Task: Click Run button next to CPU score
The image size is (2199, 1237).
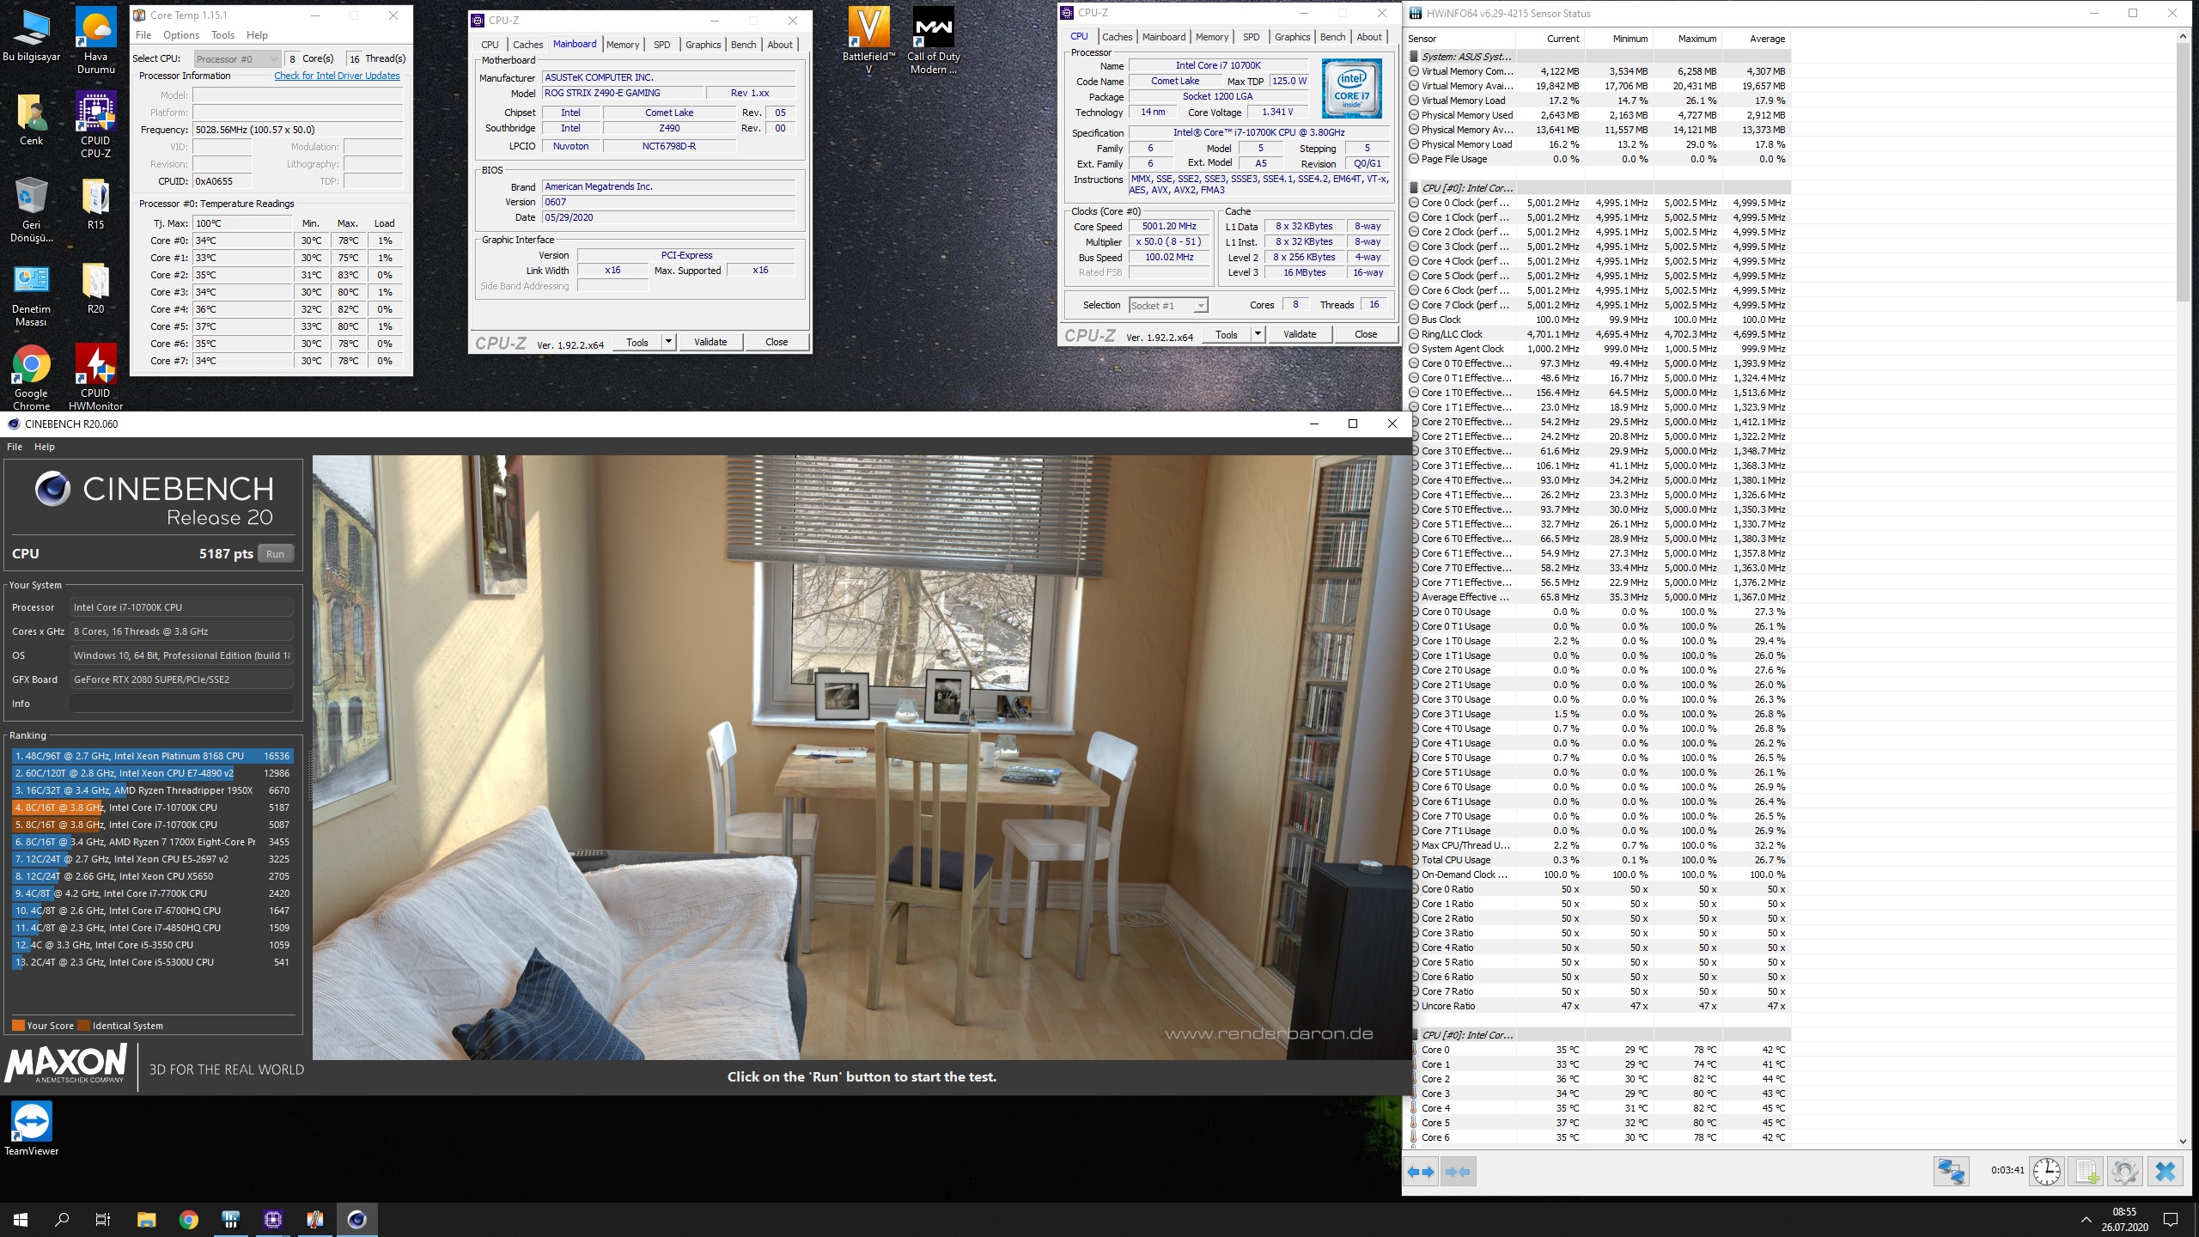Action: (275, 554)
